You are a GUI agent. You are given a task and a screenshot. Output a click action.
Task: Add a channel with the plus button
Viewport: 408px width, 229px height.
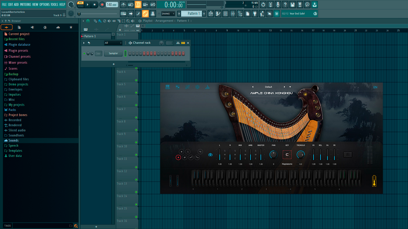point(113,64)
